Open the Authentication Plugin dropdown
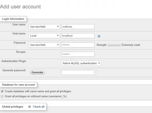The image size is (152, 113). click(81, 63)
